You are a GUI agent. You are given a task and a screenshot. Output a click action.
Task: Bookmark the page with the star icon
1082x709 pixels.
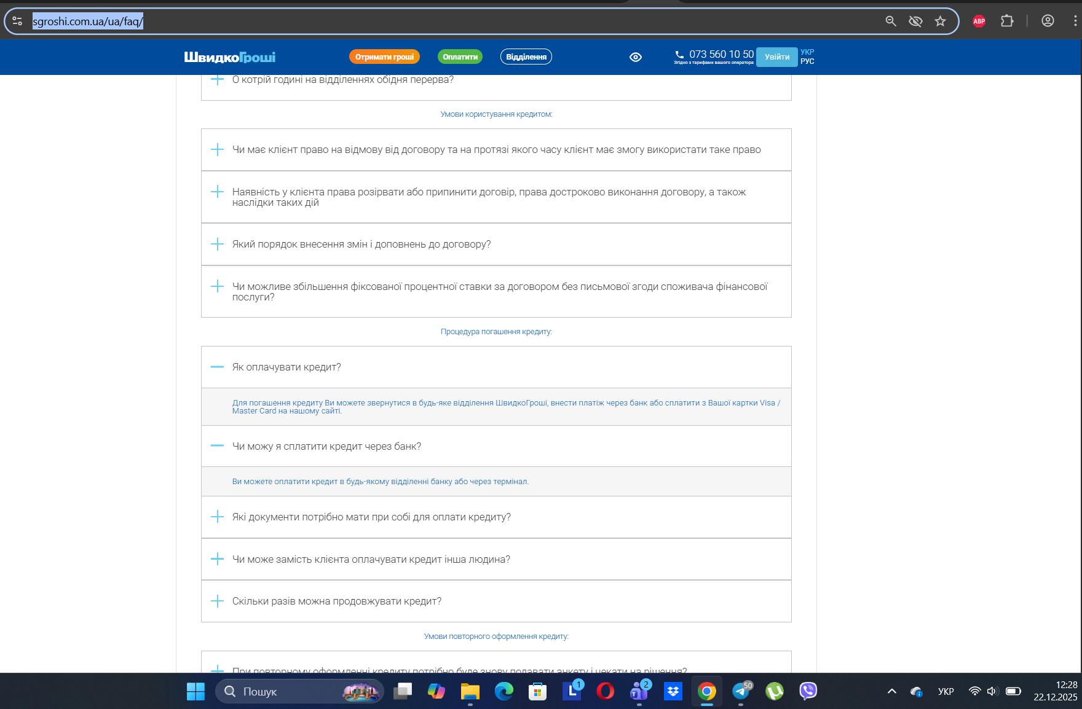[940, 22]
